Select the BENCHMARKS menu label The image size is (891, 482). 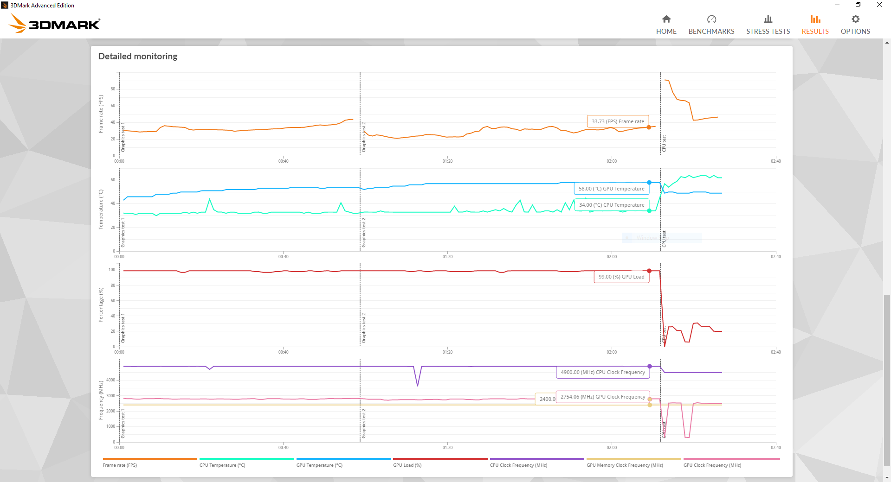pyautogui.click(x=711, y=31)
